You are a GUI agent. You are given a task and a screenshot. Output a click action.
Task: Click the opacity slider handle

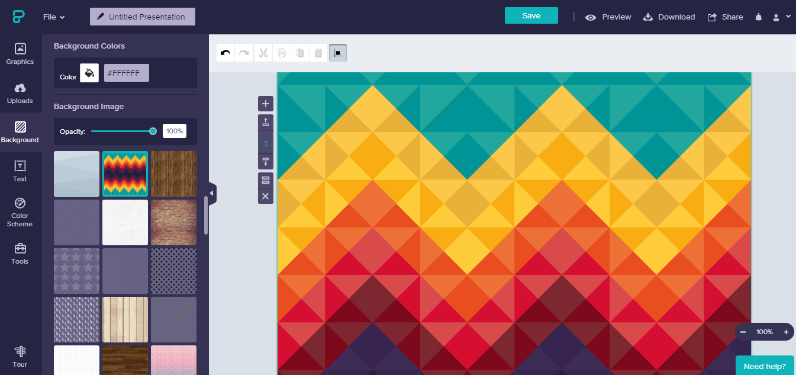153,131
